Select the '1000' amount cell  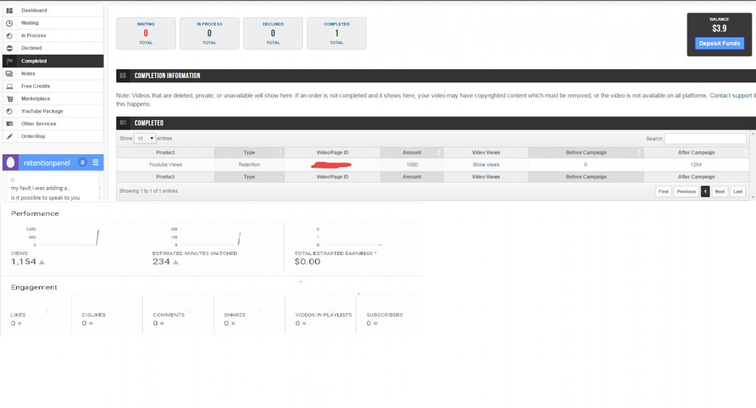click(412, 165)
